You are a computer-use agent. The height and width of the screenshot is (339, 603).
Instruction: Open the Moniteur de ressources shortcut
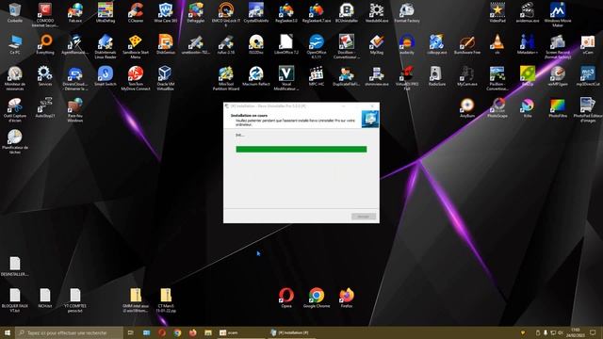pyautogui.click(x=15, y=78)
